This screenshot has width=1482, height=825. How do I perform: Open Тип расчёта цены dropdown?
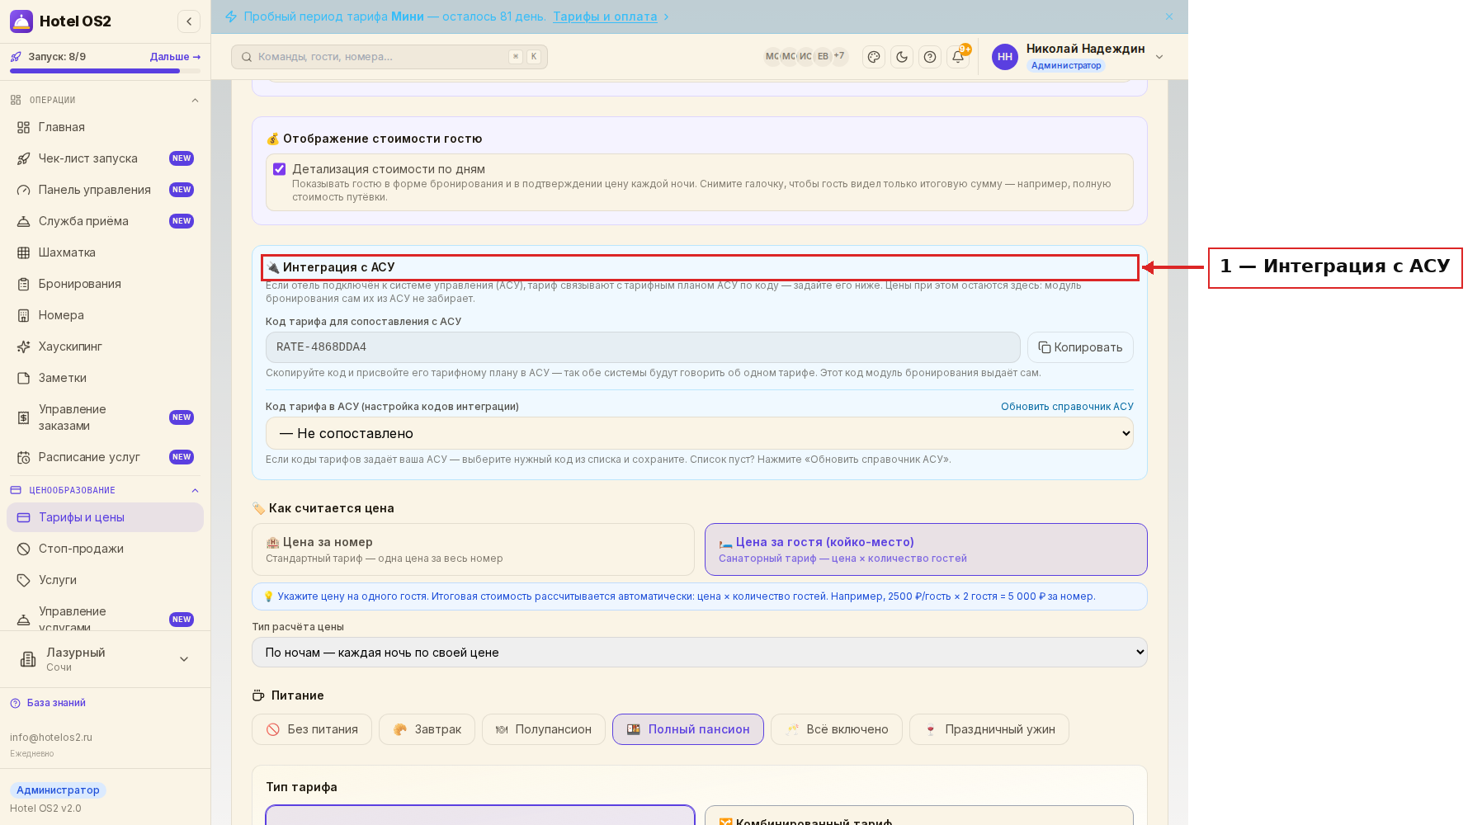coord(700,653)
